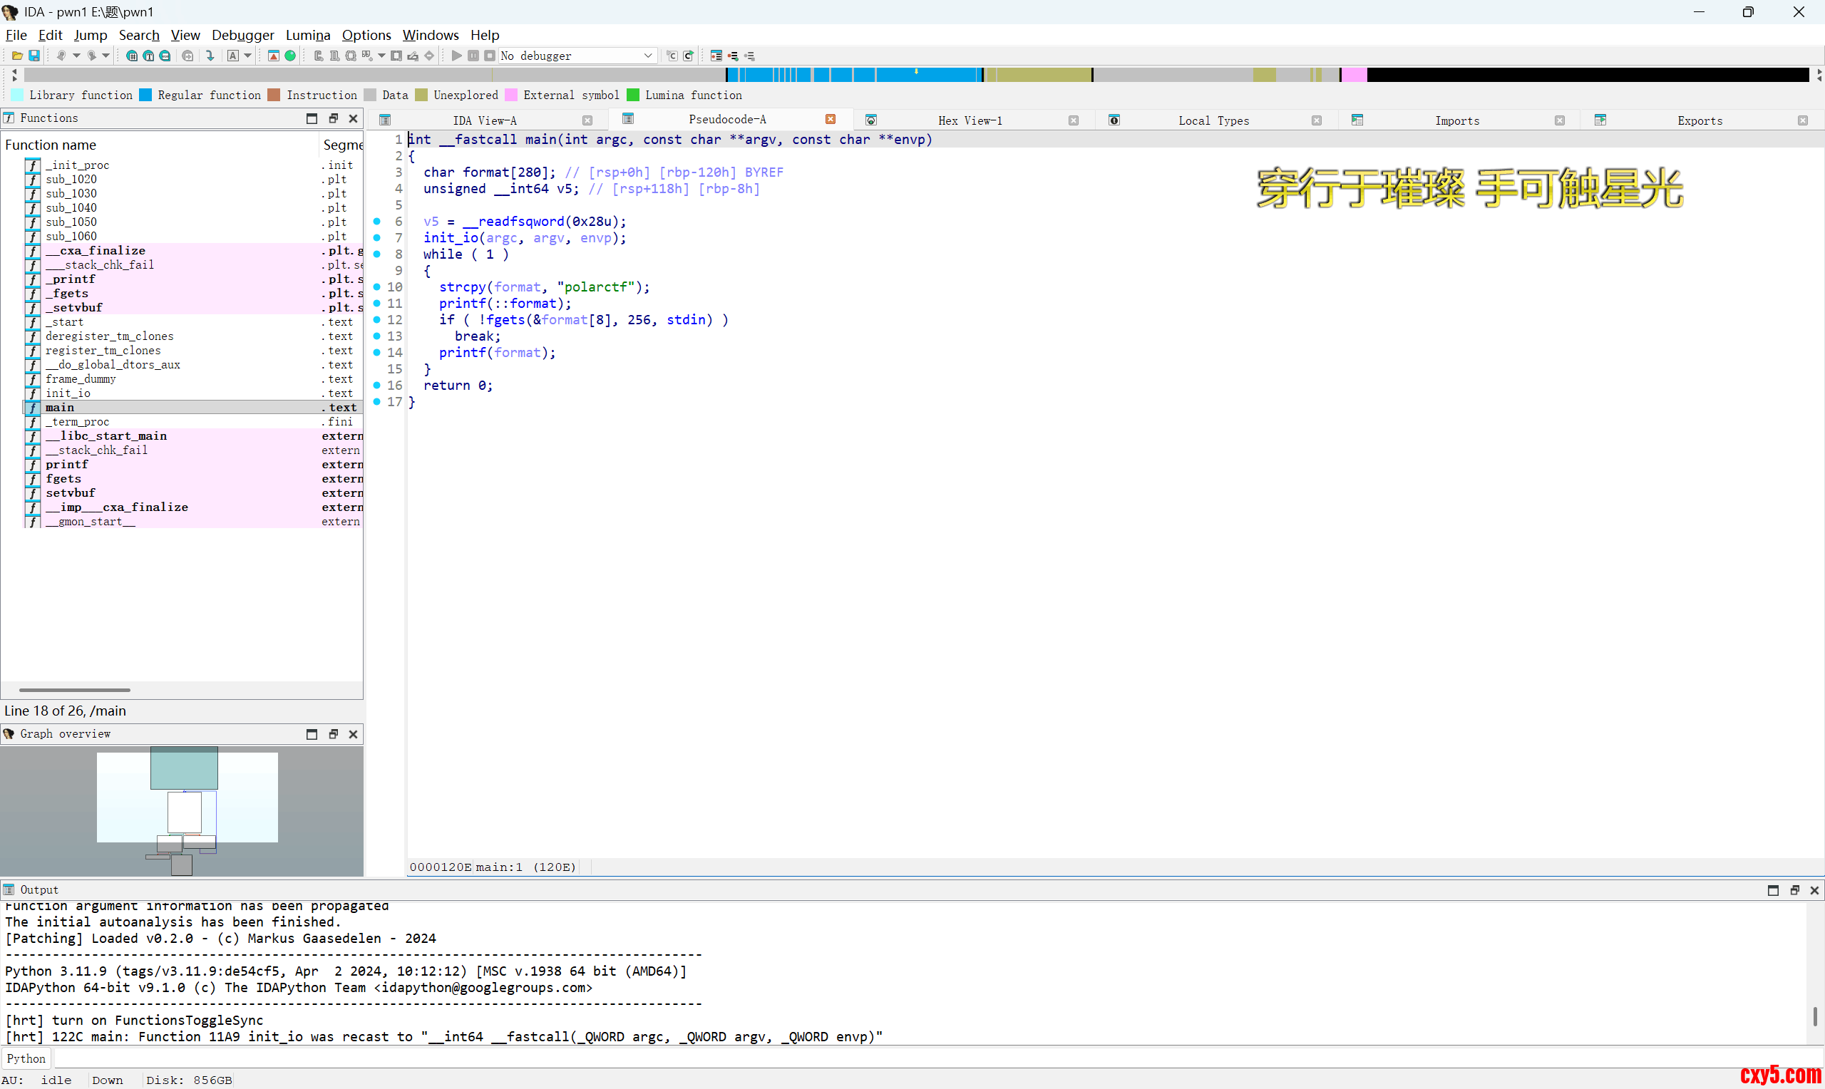Screen dimensions: 1825x1089
Task: Click the breakpoint list icon
Action: pyautogui.click(x=716, y=56)
